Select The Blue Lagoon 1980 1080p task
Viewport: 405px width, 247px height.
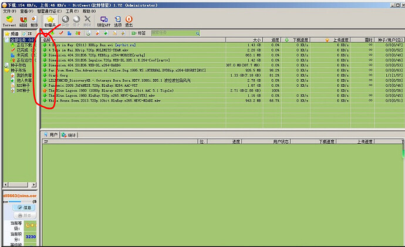(222, 90)
